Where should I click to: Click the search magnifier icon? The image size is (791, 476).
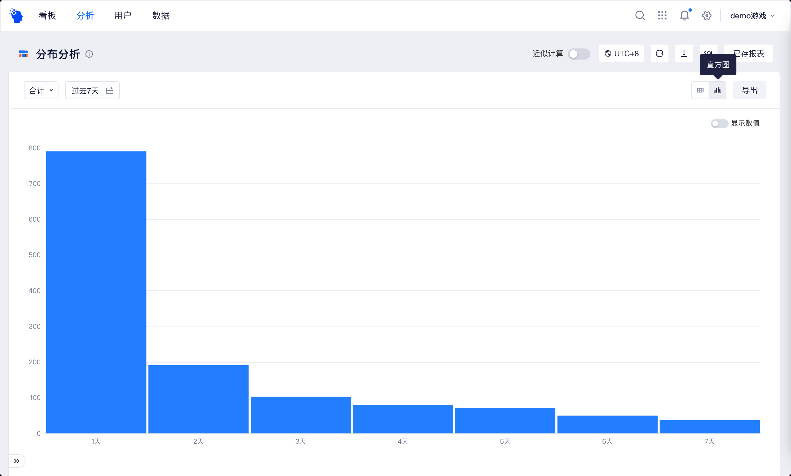[x=639, y=15]
